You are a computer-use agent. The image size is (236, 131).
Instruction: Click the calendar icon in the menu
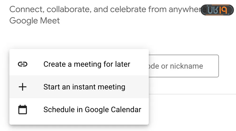(x=23, y=110)
